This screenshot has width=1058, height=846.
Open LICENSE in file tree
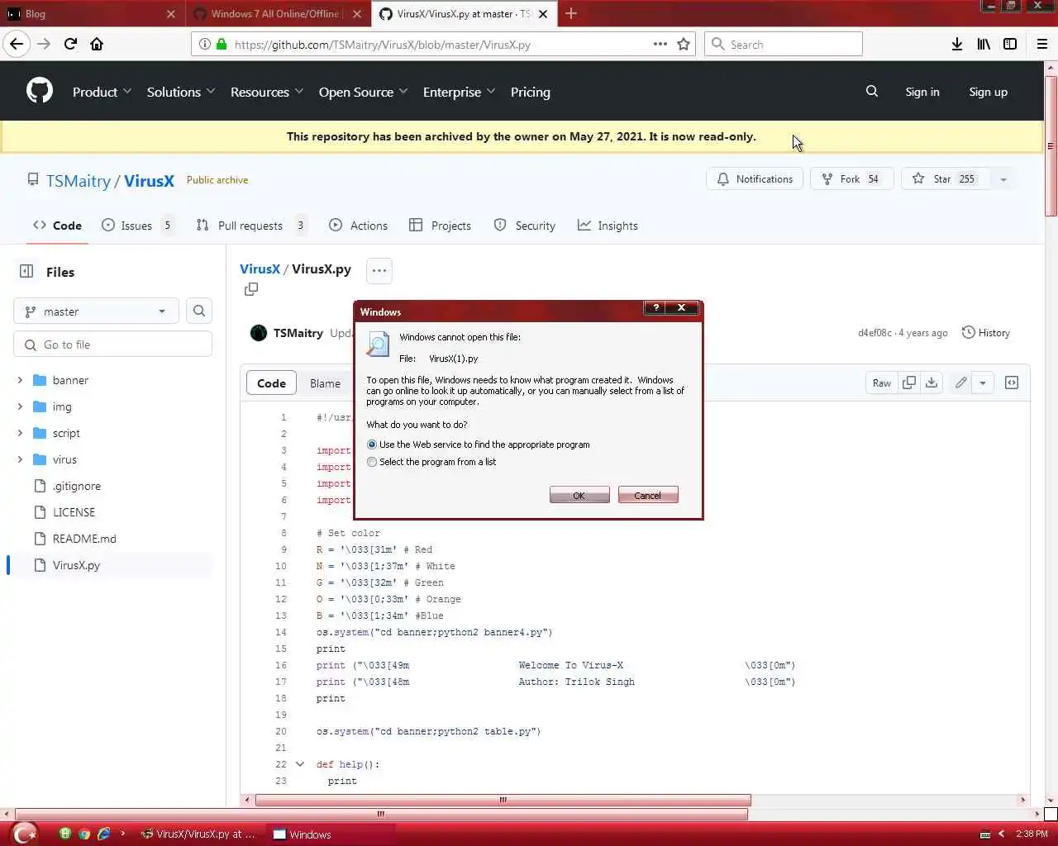pos(74,511)
